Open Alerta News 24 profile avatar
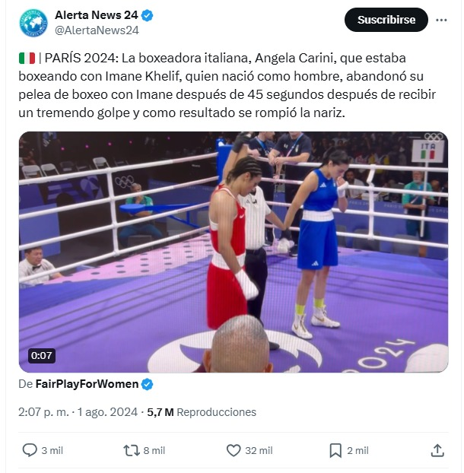Image resolution: width=464 pixels, height=473 pixels. [x=33, y=23]
